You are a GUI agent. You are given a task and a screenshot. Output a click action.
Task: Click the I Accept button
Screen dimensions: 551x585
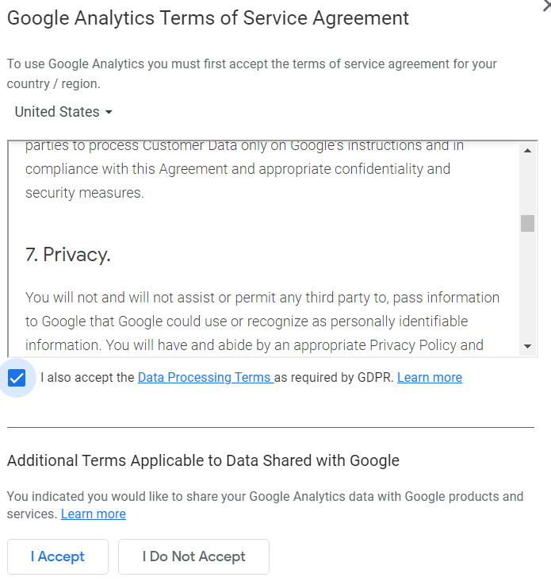coord(58,556)
